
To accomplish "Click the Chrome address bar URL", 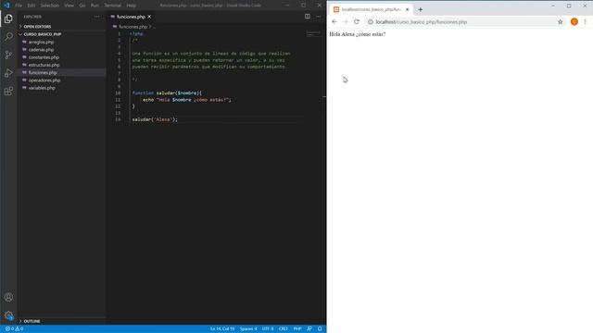I will point(422,22).
